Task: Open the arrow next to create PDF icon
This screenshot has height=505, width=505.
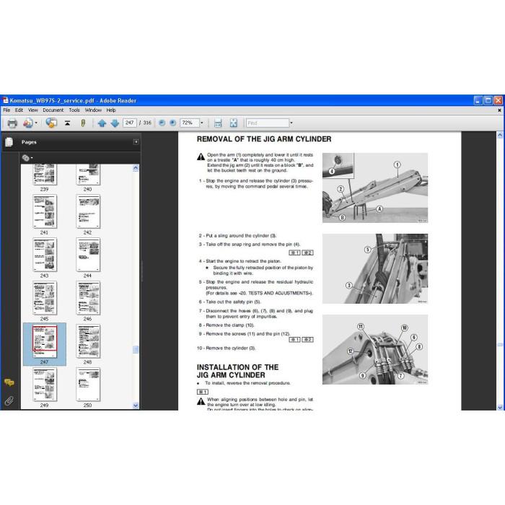Action: pyautogui.click(x=36, y=123)
